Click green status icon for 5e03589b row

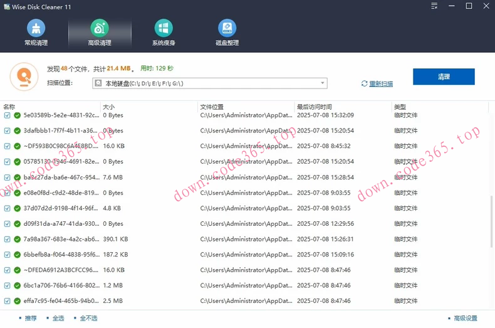point(18,115)
